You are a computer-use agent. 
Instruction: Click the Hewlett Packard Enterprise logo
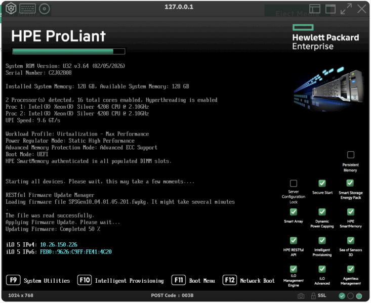(x=325, y=37)
